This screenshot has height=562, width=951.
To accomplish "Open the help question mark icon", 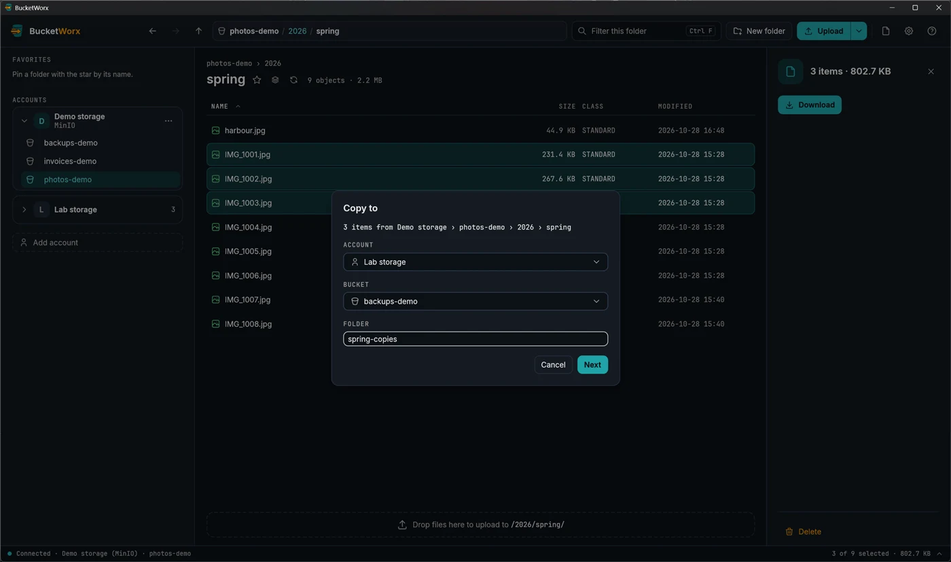I will (932, 31).
